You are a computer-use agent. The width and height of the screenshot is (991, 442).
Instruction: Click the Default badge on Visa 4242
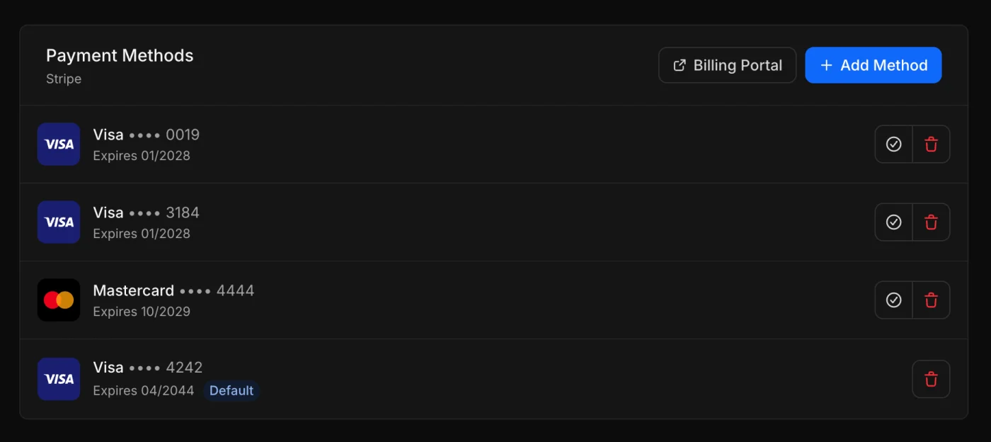(x=231, y=391)
